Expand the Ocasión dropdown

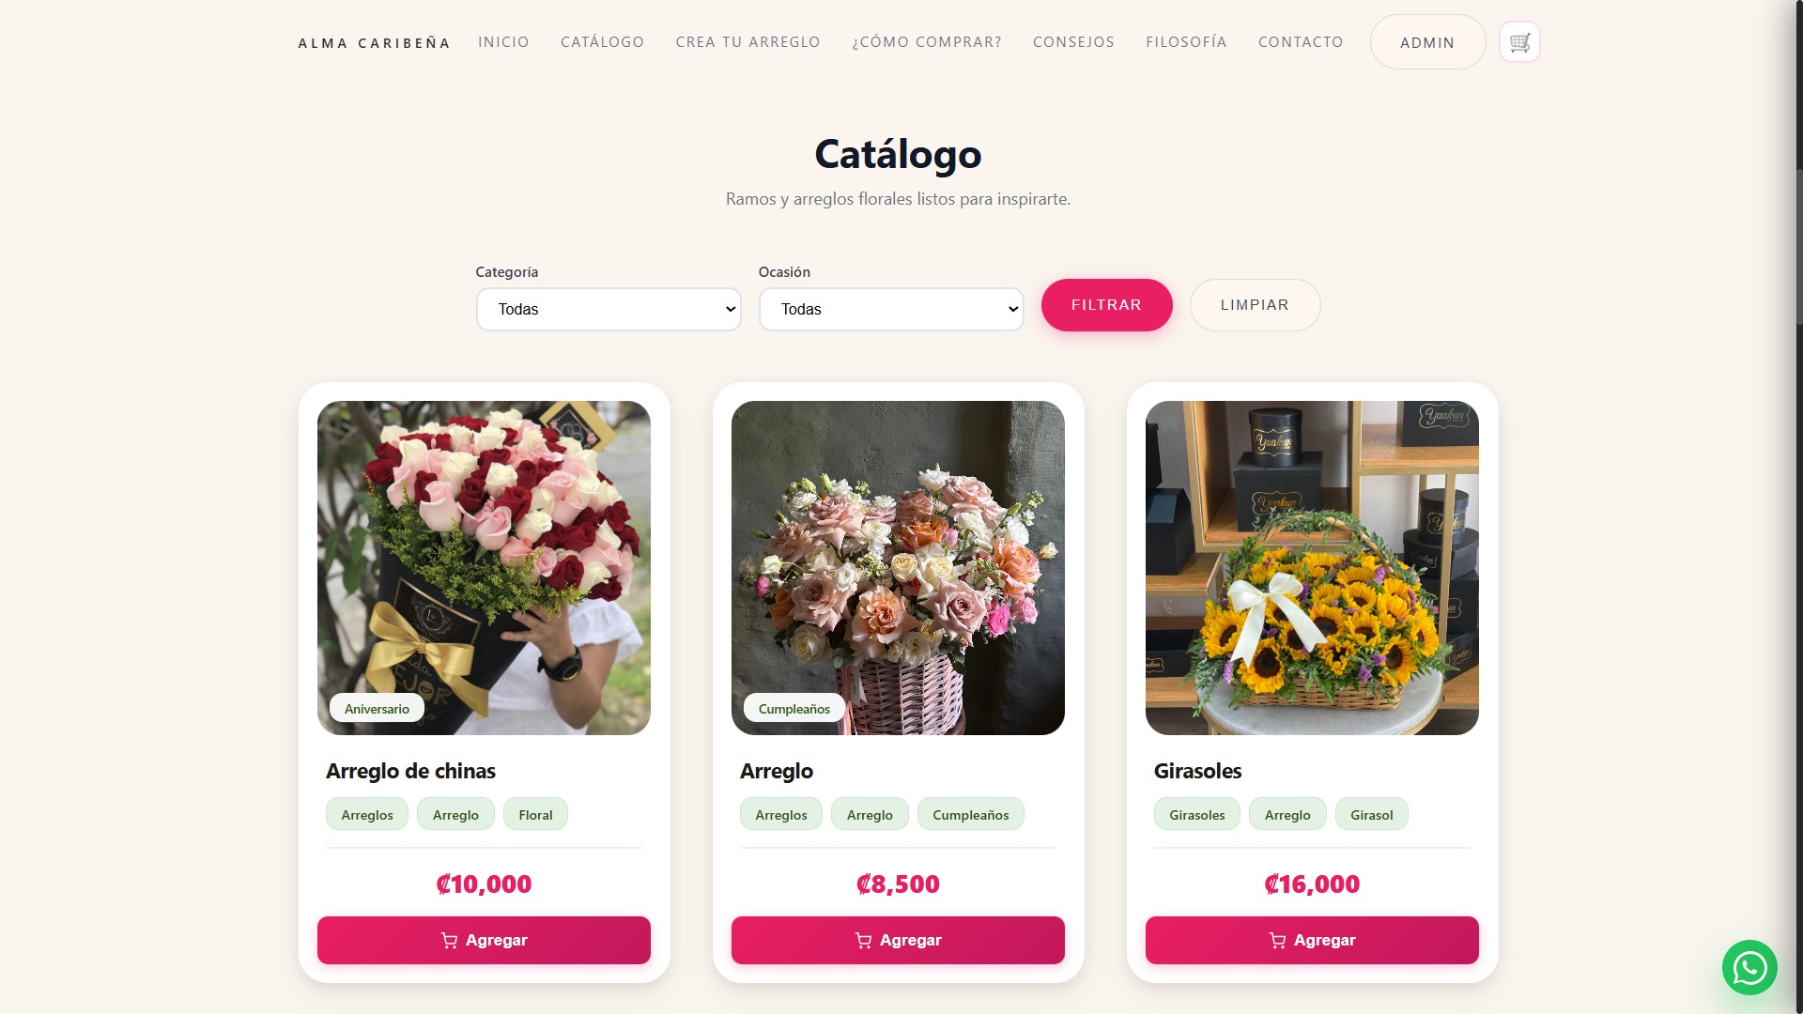891,309
